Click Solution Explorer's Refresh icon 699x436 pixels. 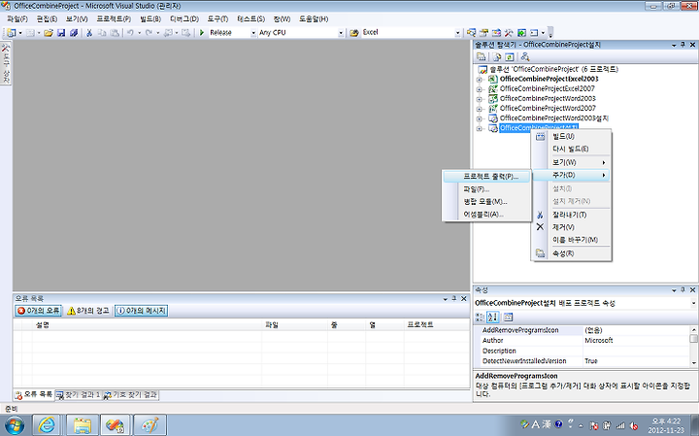pos(510,56)
